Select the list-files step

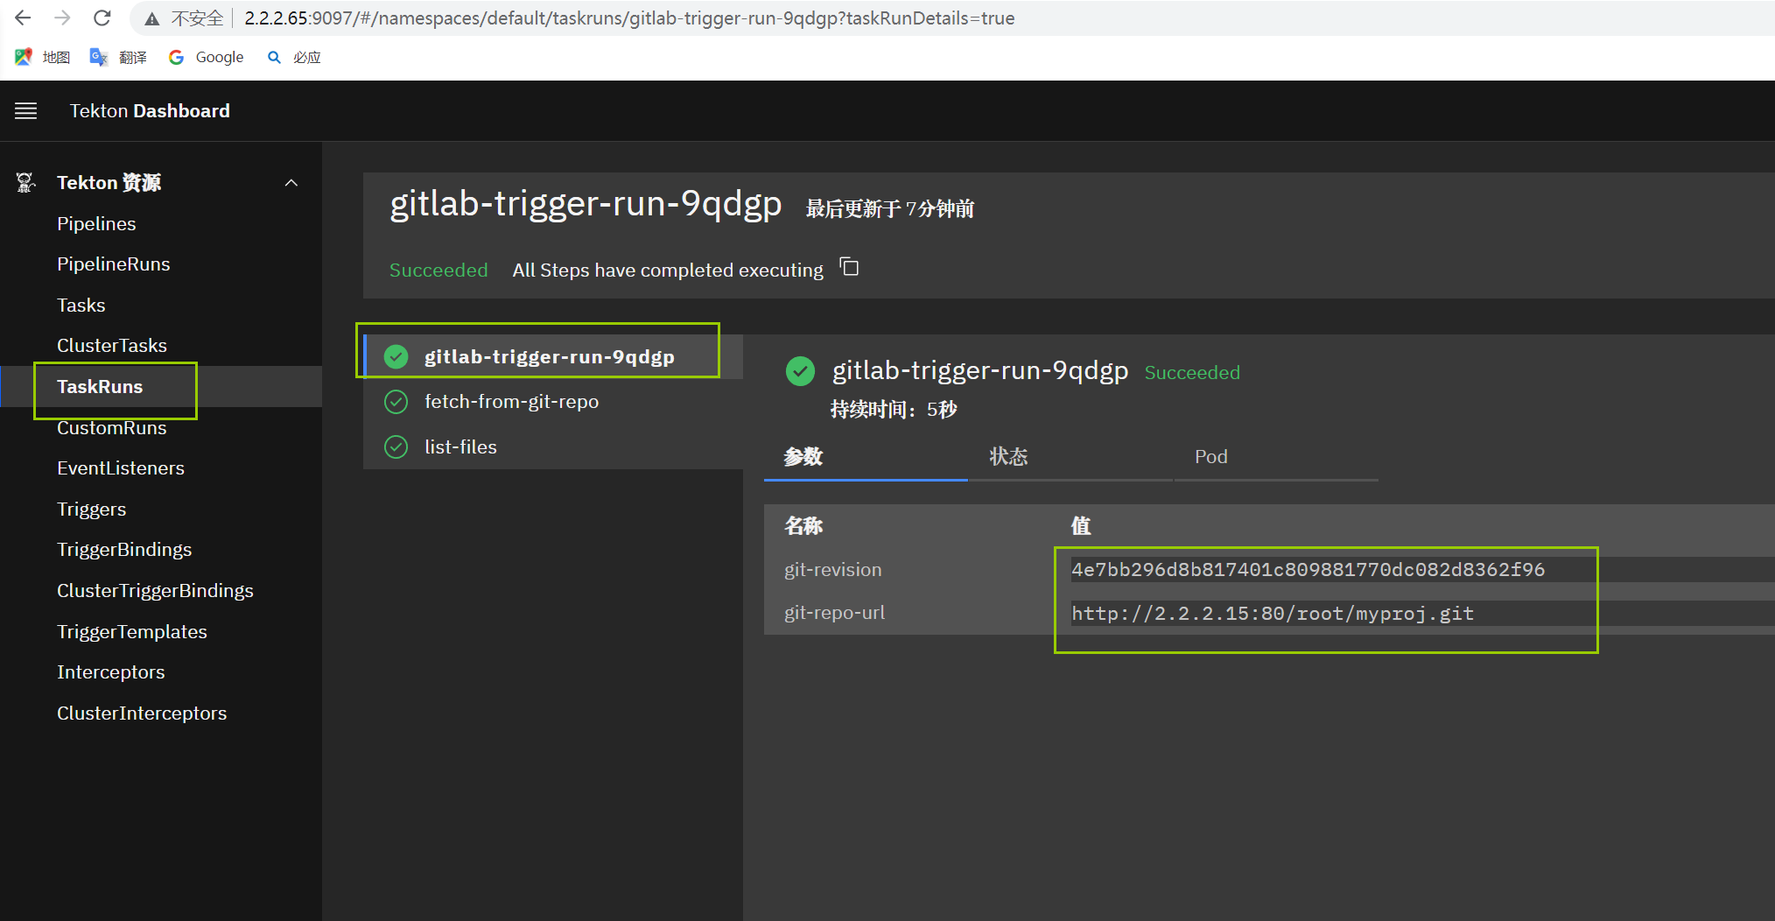coord(553,447)
